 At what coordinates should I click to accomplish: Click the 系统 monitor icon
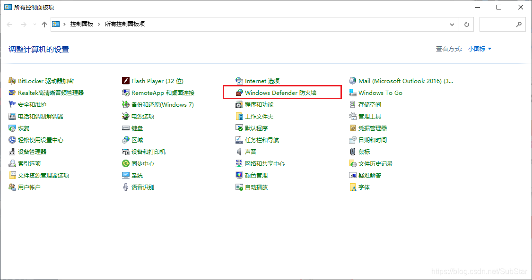click(126, 175)
